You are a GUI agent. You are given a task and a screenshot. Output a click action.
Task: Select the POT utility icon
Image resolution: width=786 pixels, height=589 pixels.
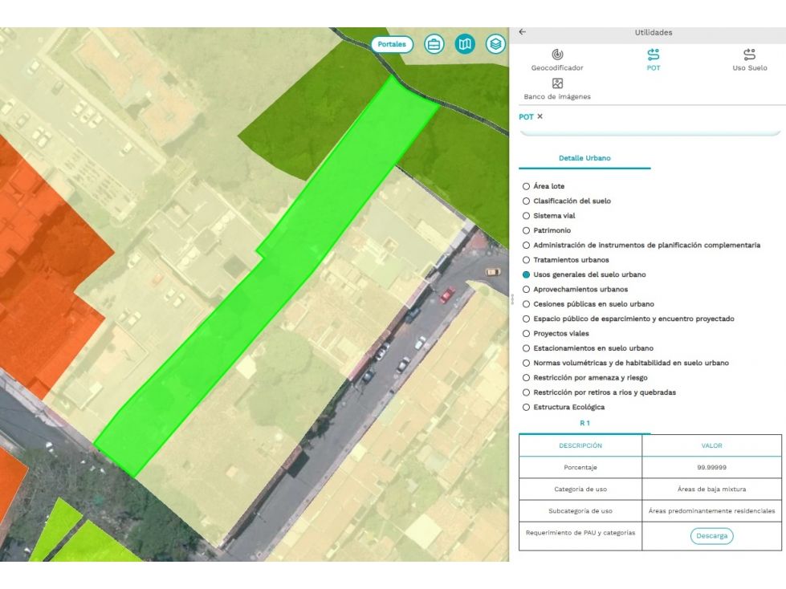(654, 54)
